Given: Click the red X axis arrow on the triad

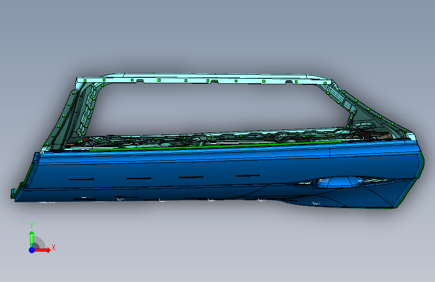Looking at the screenshot, I should tap(42, 250).
